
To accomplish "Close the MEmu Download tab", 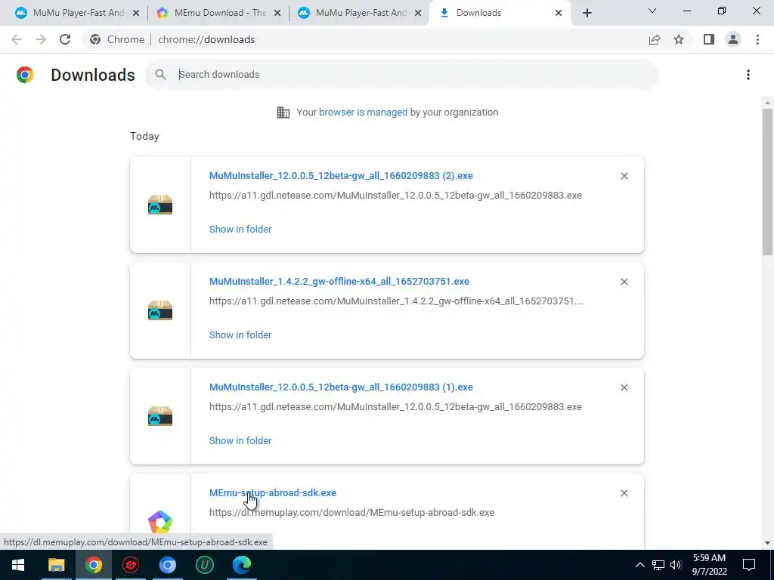I will pos(277,13).
